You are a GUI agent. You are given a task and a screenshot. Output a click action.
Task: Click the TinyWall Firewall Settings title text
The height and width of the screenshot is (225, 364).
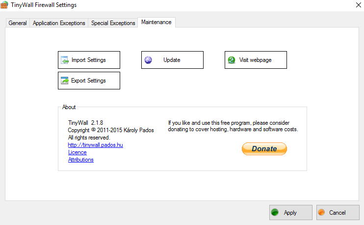[x=44, y=5]
